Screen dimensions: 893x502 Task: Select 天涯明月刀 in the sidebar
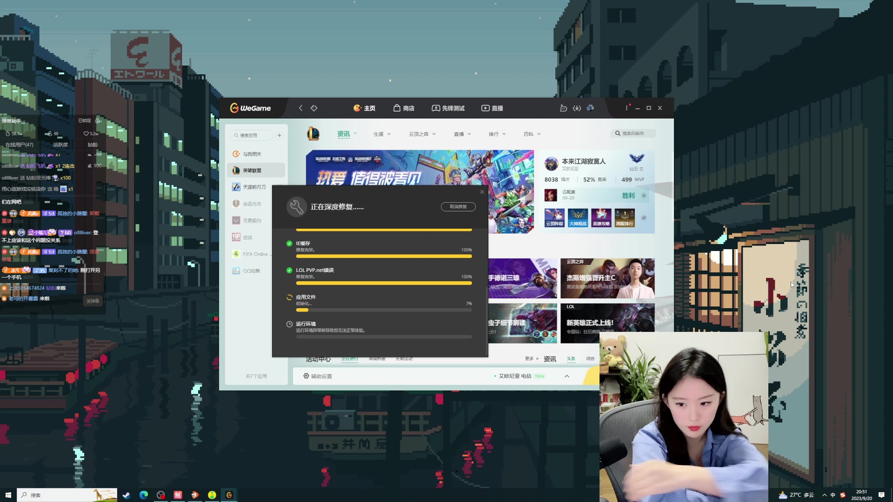click(256, 187)
